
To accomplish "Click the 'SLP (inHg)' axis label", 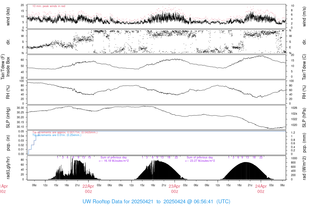I will 8,118.
